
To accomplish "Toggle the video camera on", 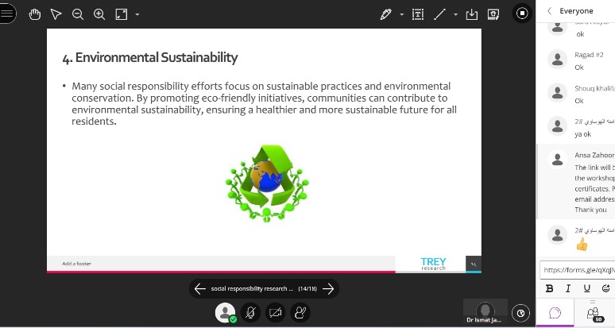I will click(x=276, y=312).
